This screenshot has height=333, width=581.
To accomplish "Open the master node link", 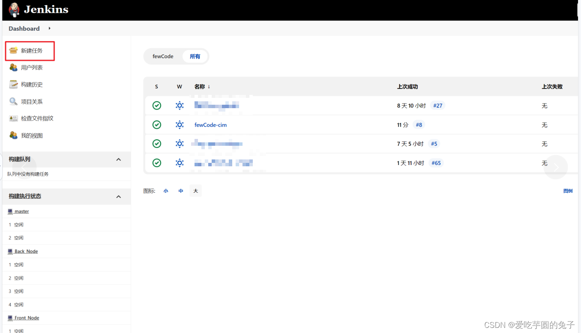I will [x=22, y=212].
